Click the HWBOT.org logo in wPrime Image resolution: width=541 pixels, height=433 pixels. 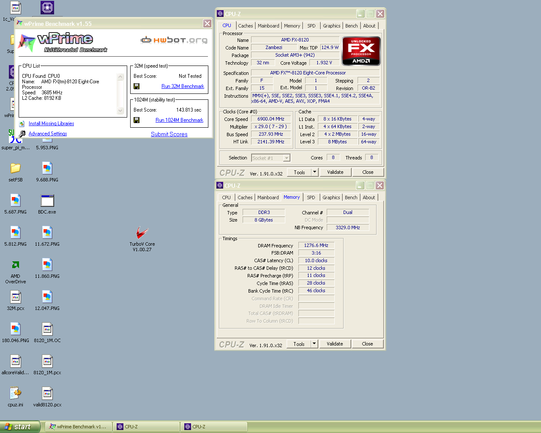click(174, 40)
